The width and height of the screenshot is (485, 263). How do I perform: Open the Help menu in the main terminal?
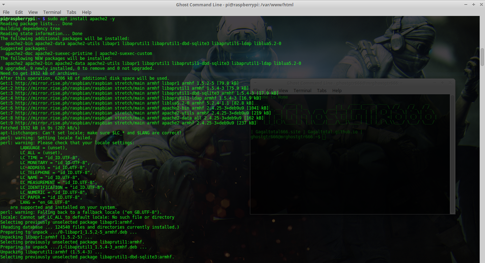click(x=87, y=12)
